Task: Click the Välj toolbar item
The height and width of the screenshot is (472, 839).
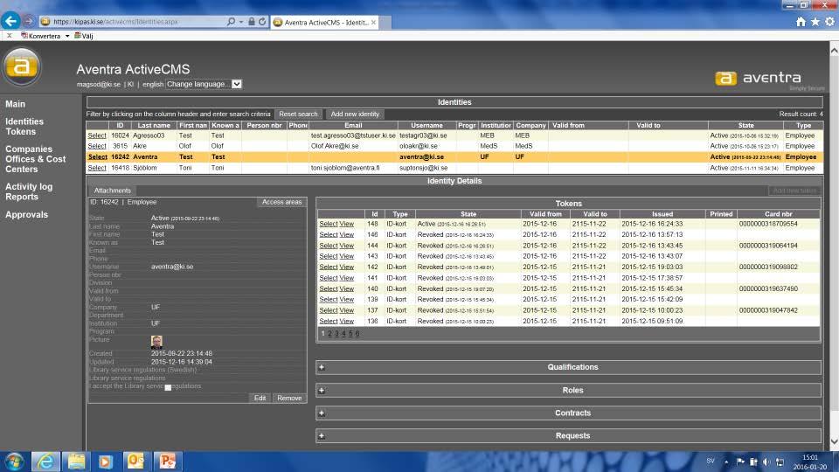Action: click(x=84, y=36)
